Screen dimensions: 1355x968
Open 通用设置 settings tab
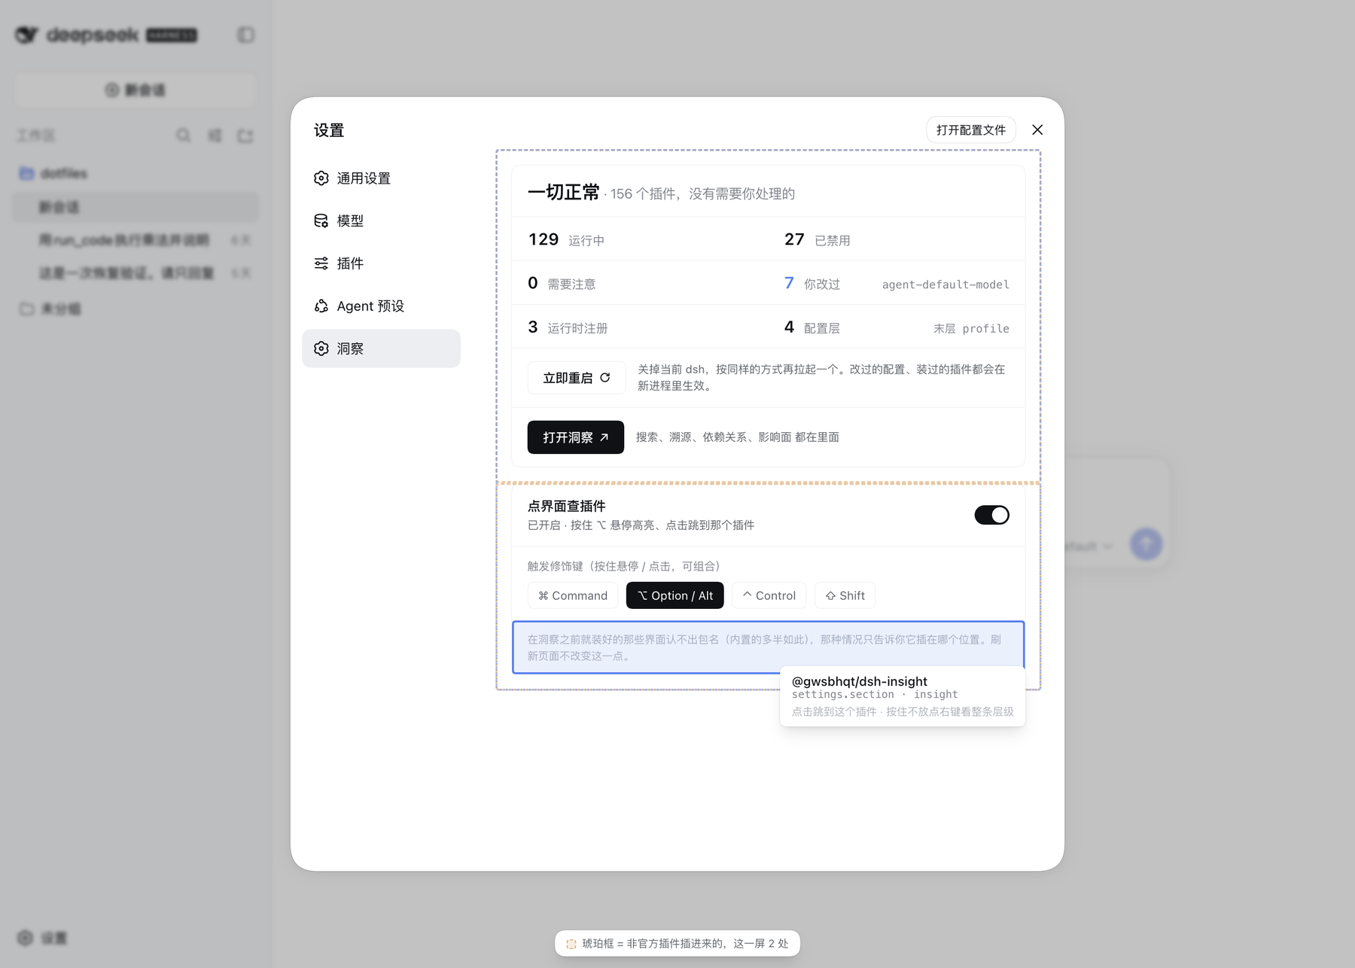381,178
